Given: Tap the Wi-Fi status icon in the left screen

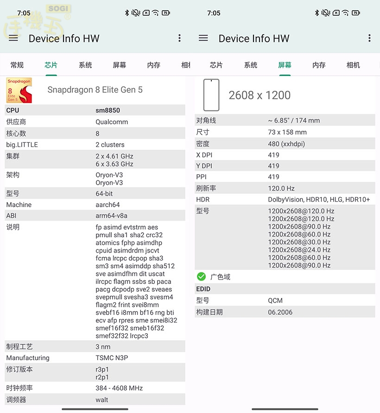Looking at the screenshot, I should click(x=156, y=13).
